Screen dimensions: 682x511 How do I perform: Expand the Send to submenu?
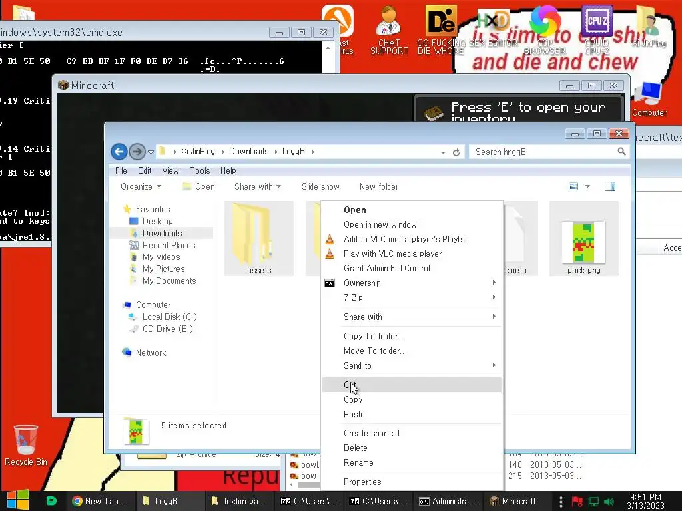tap(412, 366)
